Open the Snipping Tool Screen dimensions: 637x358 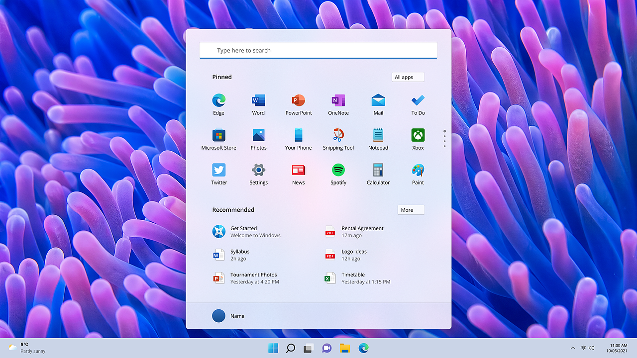click(338, 139)
